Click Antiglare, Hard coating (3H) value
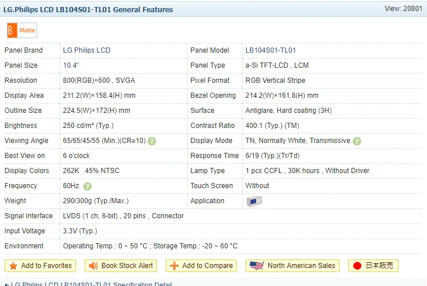 pyautogui.click(x=289, y=111)
